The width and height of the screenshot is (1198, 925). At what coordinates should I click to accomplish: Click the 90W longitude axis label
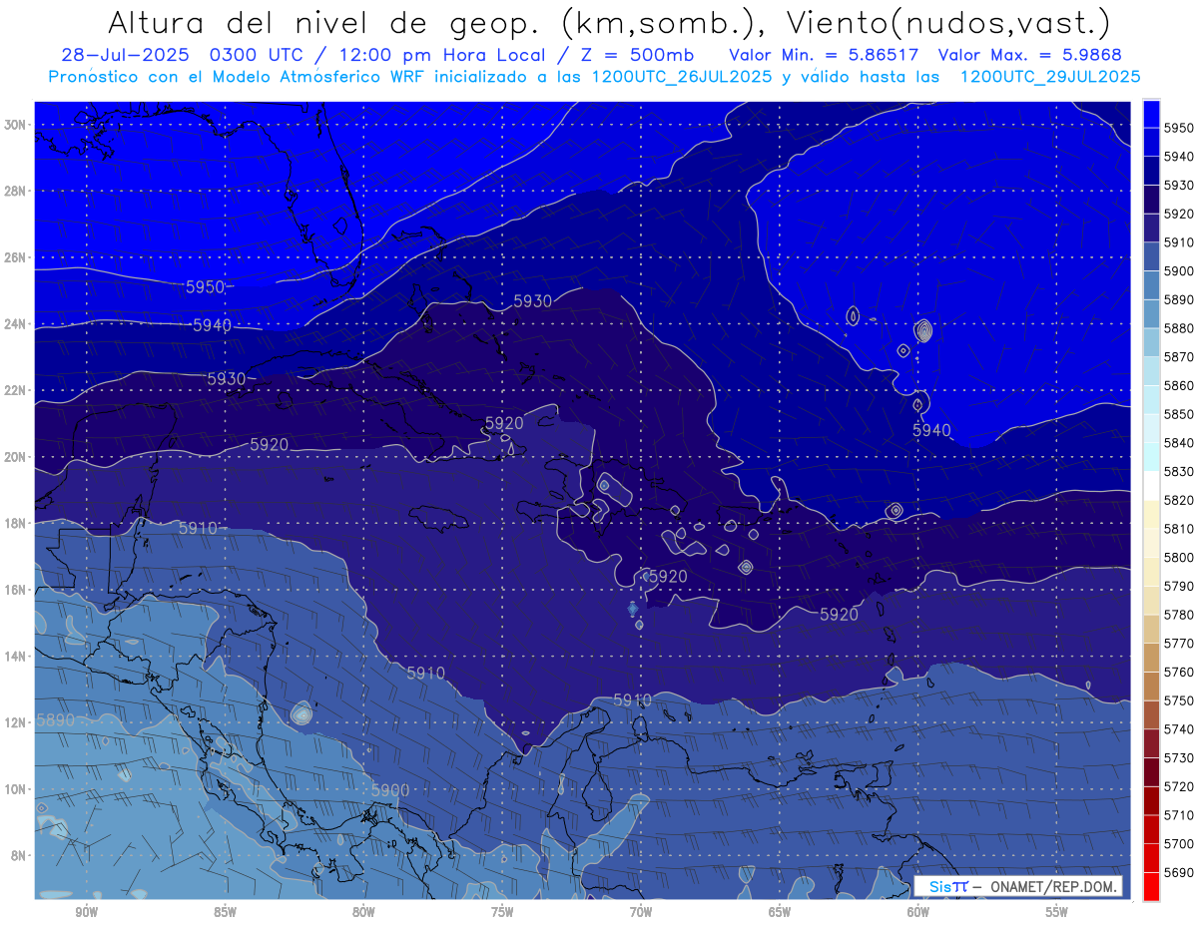[x=86, y=912]
